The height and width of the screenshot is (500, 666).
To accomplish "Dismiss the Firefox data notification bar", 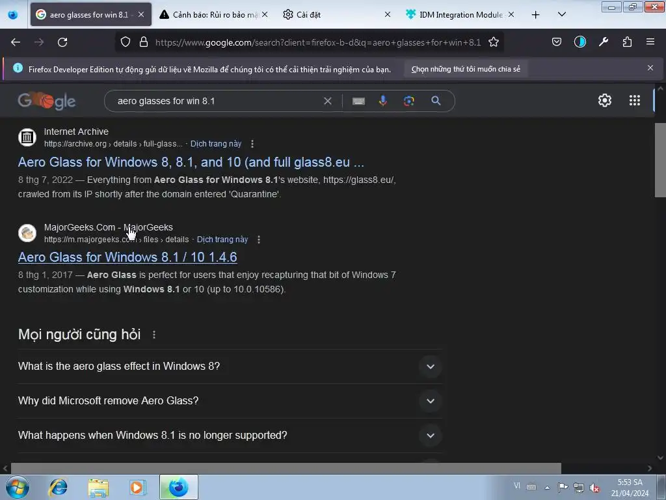I will [x=650, y=68].
